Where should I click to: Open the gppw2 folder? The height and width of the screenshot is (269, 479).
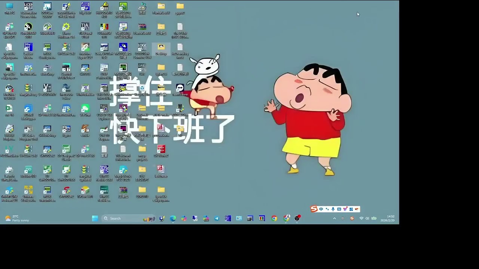tap(180, 9)
